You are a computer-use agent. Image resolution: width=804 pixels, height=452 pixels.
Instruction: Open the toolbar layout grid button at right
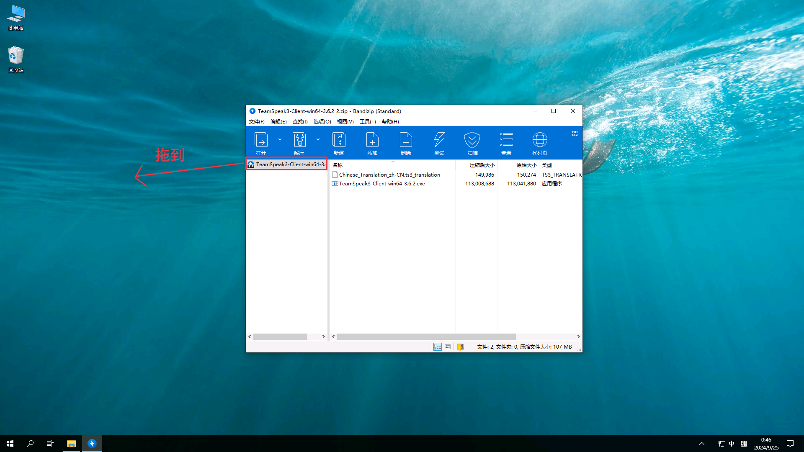(575, 134)
